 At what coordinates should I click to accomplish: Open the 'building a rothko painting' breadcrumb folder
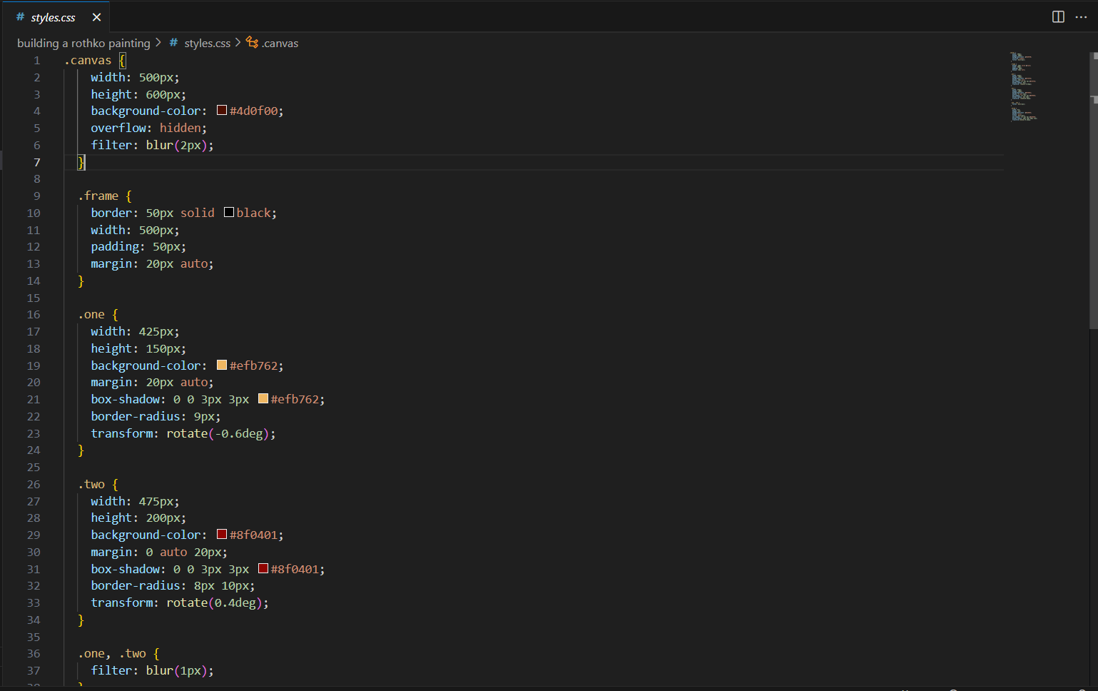coord(83,43)
